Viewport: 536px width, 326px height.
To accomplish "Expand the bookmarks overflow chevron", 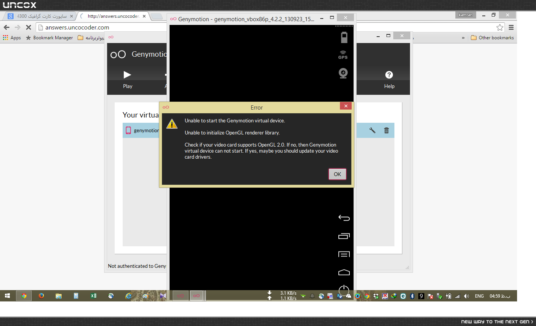I will 463,38.
